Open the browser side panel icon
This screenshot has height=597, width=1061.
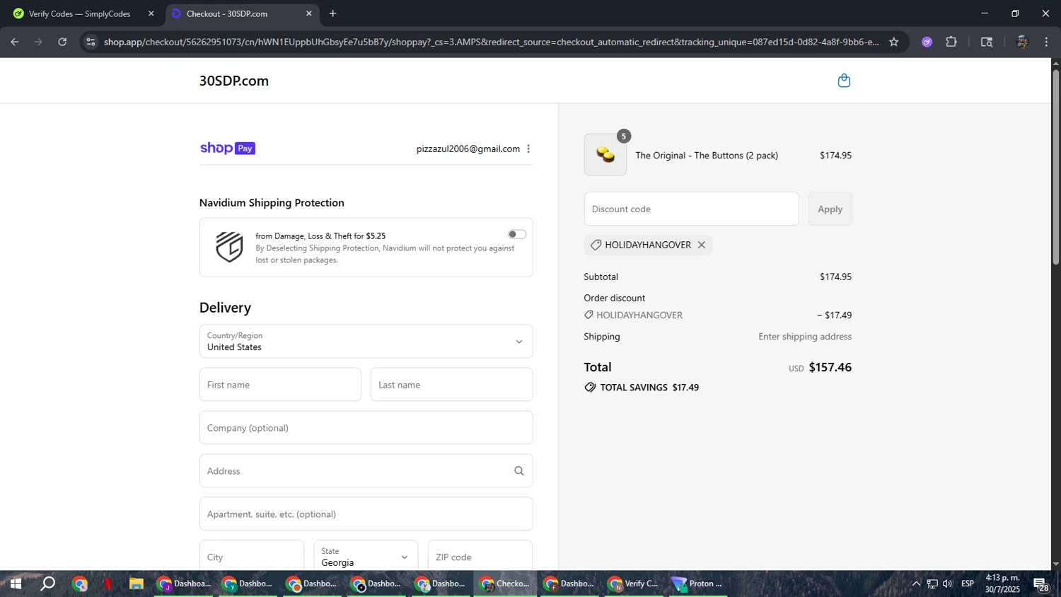coord(987,42)
